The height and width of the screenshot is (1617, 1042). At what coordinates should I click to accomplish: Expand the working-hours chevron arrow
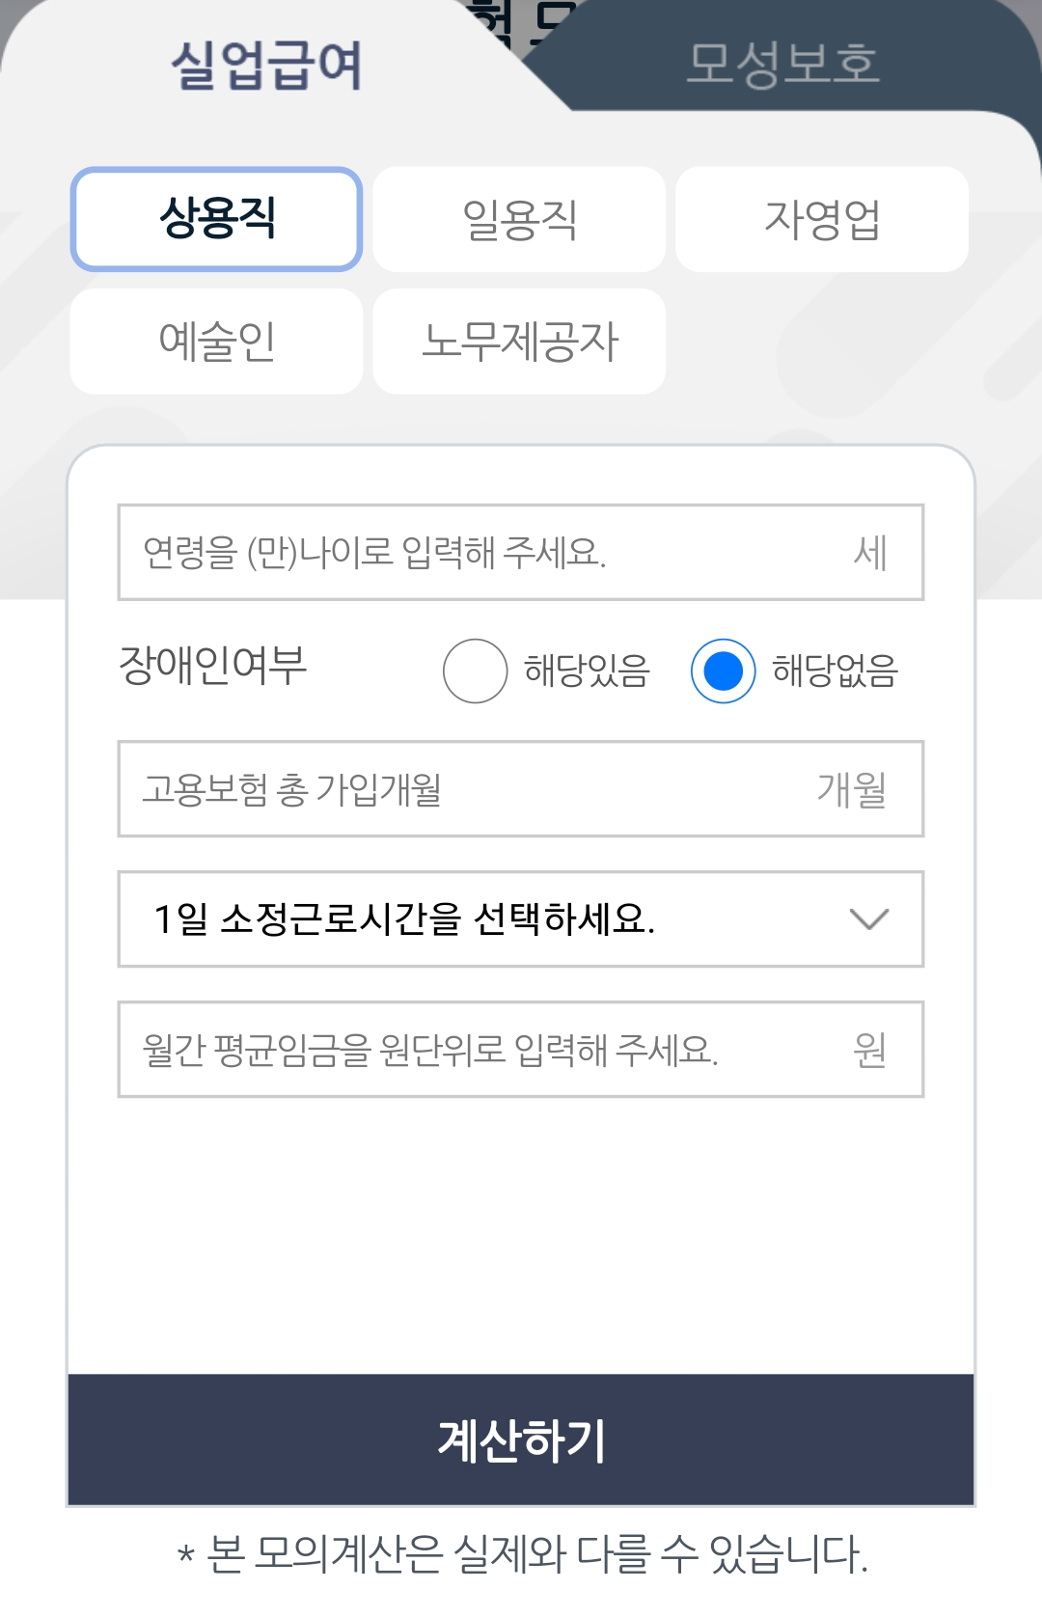click(x=868, y=919)
